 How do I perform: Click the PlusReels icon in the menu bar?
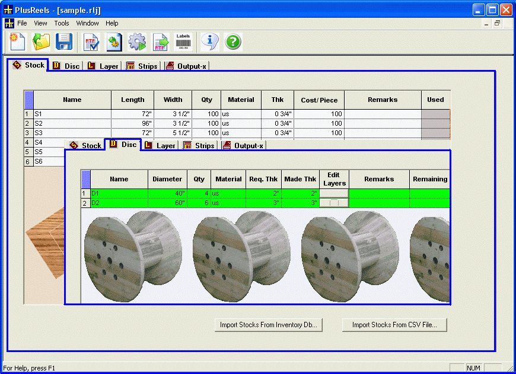[x=9, y=23]
